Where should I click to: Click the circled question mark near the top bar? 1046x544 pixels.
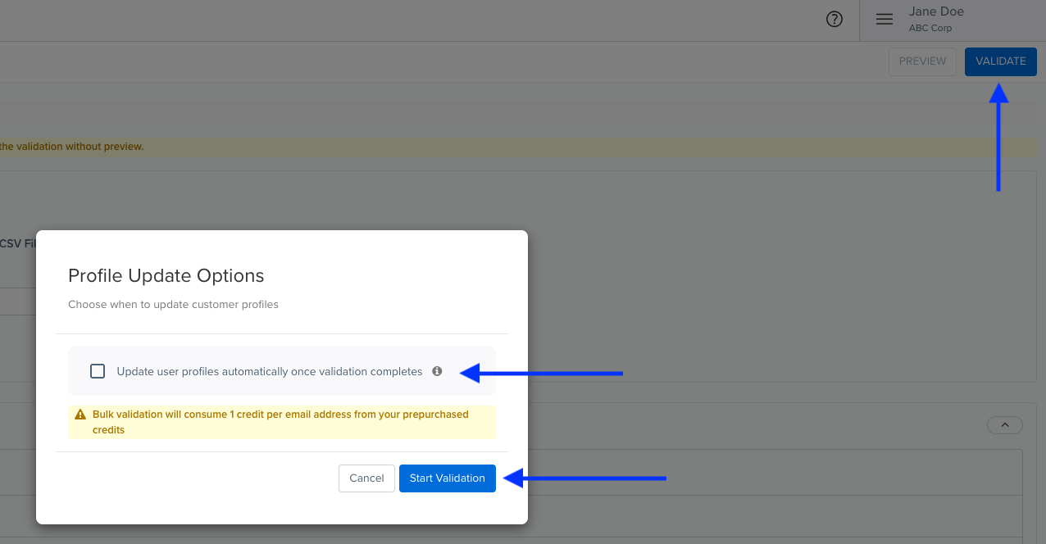pos(835,19)
